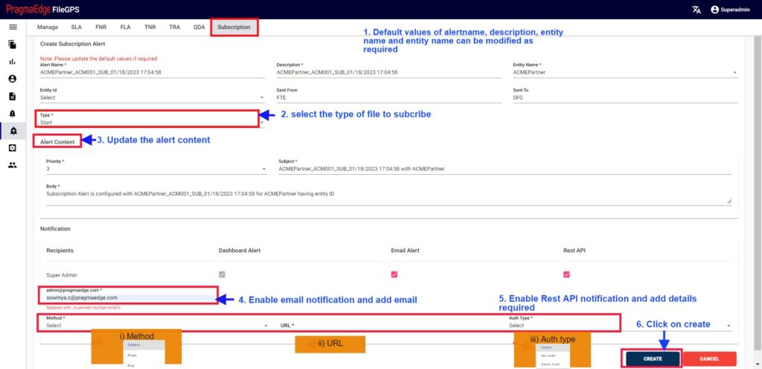Click the "Rest API" column header

pos(574,251)
